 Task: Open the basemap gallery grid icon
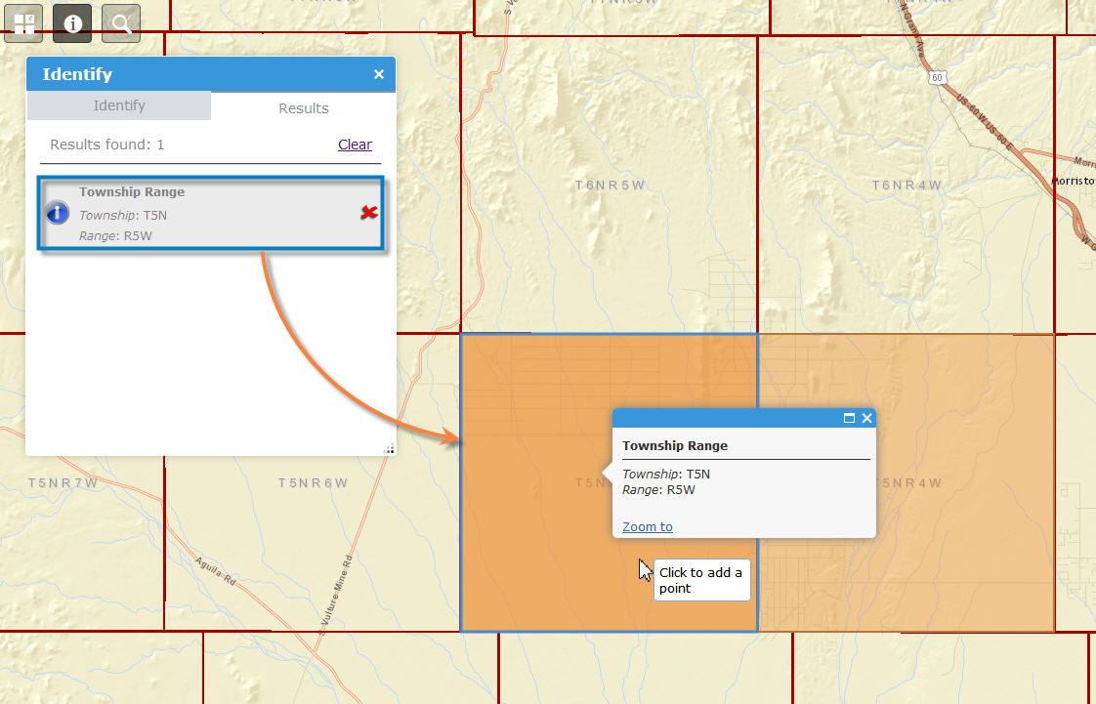(x=23, y=23)
